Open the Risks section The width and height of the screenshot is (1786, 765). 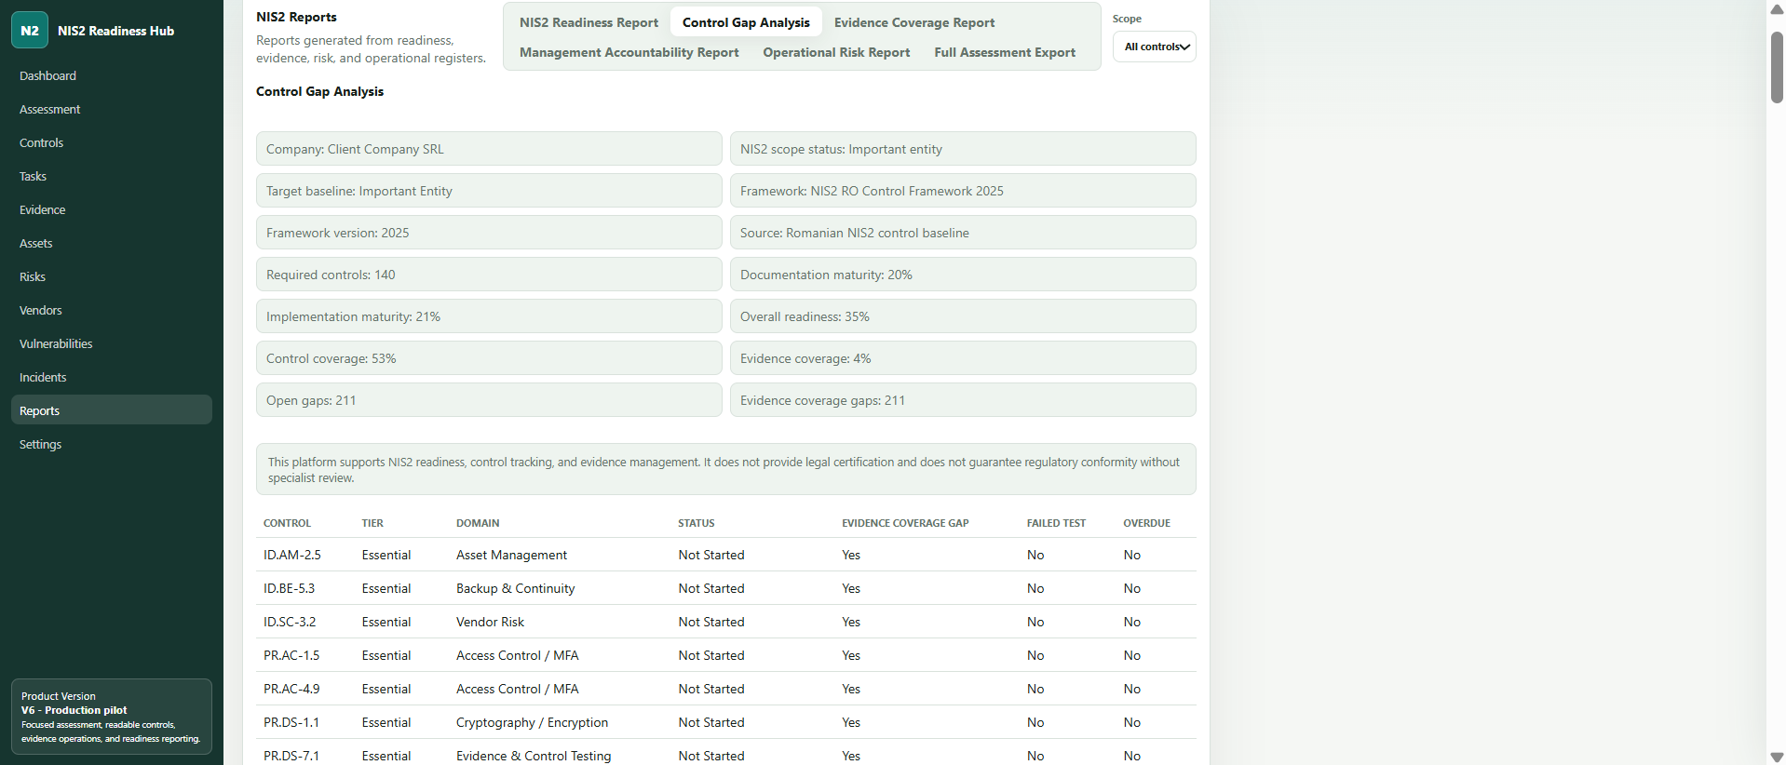pos(112,276)
